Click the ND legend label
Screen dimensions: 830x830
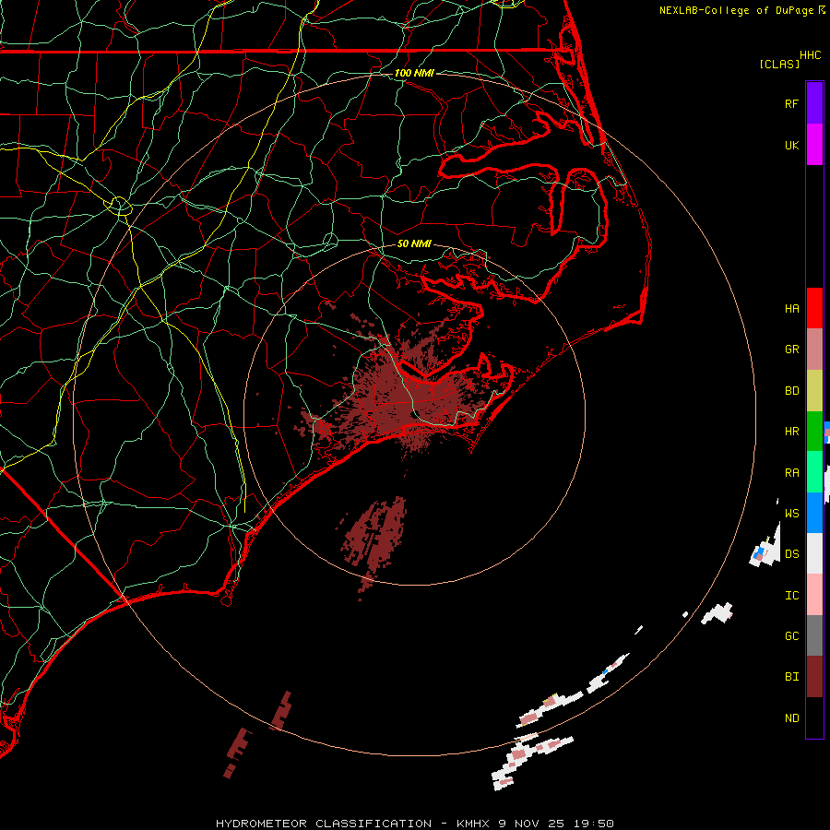[791, 718]
